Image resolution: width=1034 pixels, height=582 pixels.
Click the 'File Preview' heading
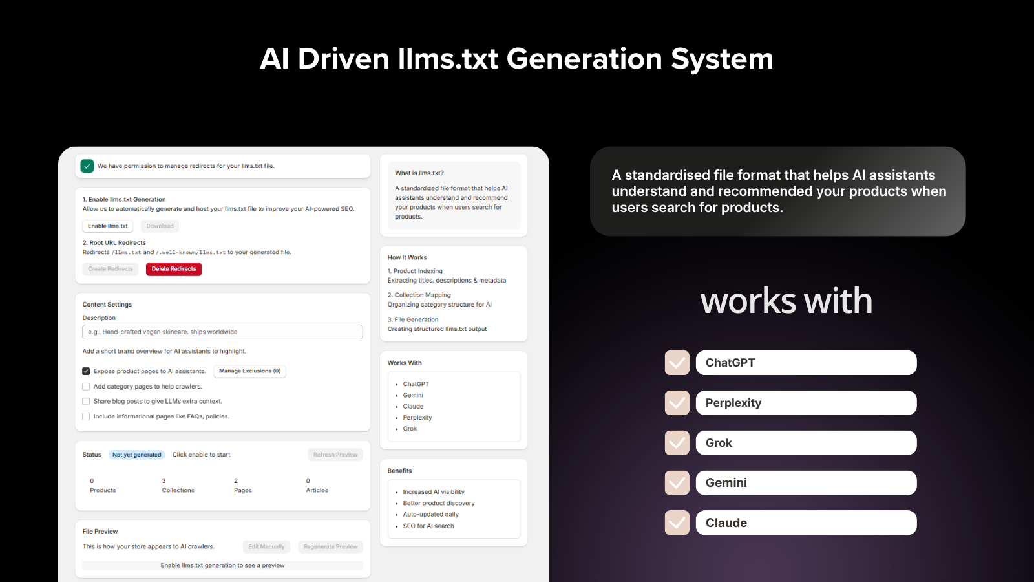pyautogui.click(x=100, y=532)
